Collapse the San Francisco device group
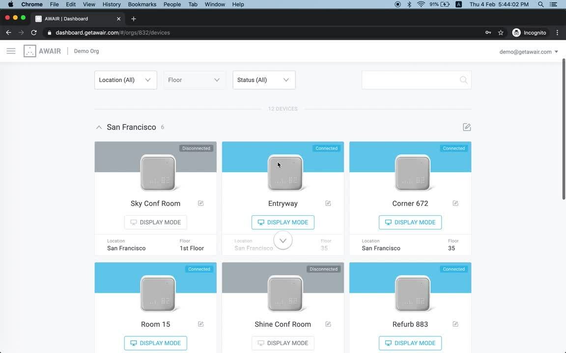This screenshot has width=566, height=353. click(x=99, y=127)
